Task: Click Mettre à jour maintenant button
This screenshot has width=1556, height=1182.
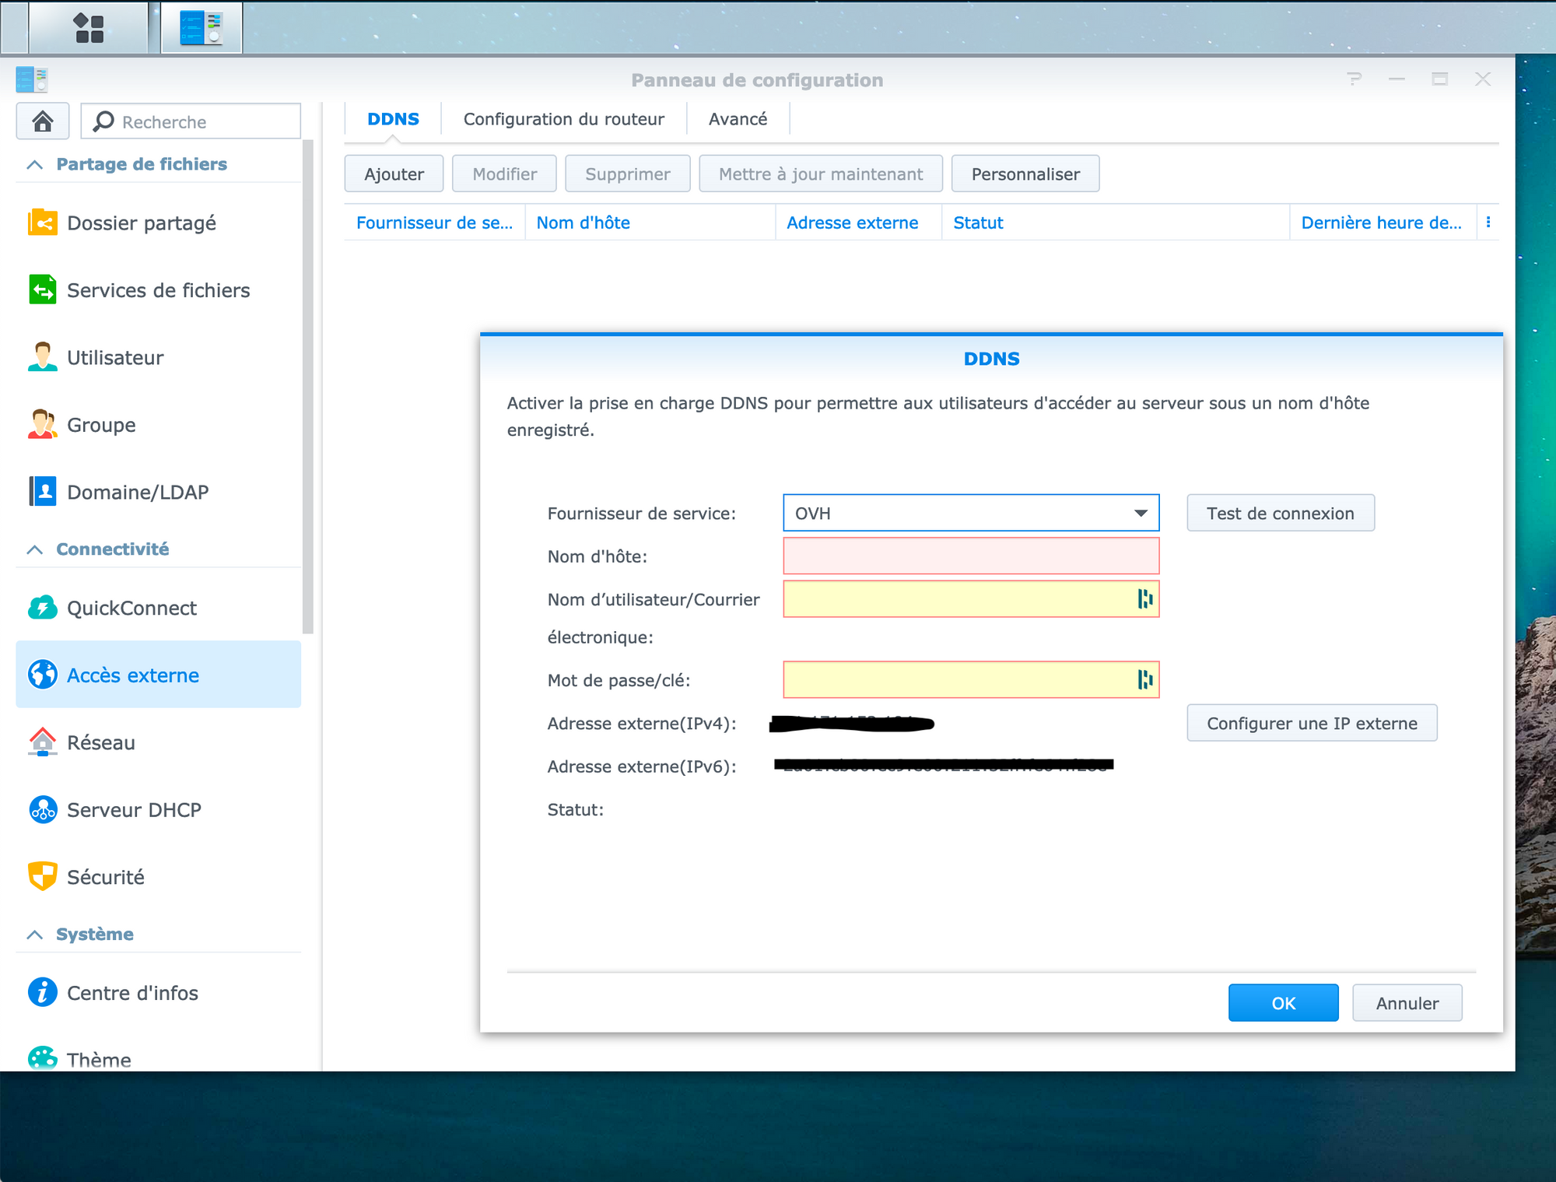Action: 821,174
